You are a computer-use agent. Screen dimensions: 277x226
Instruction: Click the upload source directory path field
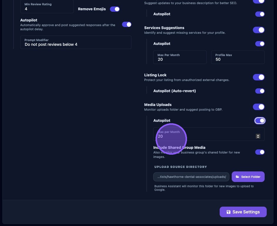tap(191, 177)
